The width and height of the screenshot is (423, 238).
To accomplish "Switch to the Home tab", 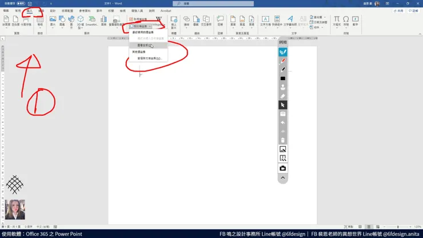I will [x=18, y=11].
